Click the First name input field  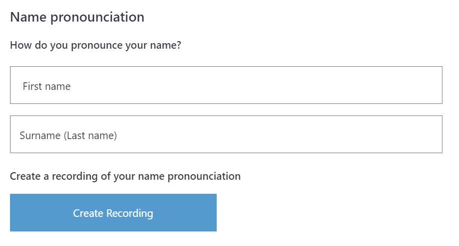click(226, 85)
